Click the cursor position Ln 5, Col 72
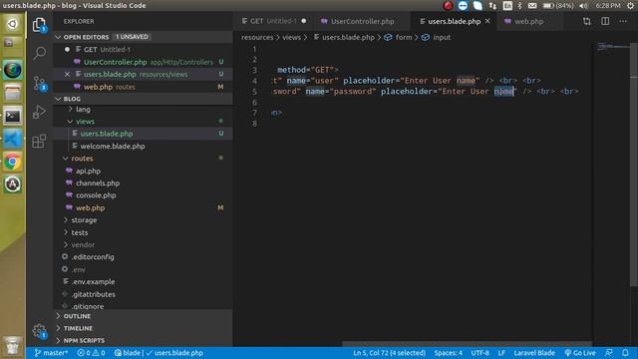The height and width of the screenshot is (359, 638). pos(389,353)
